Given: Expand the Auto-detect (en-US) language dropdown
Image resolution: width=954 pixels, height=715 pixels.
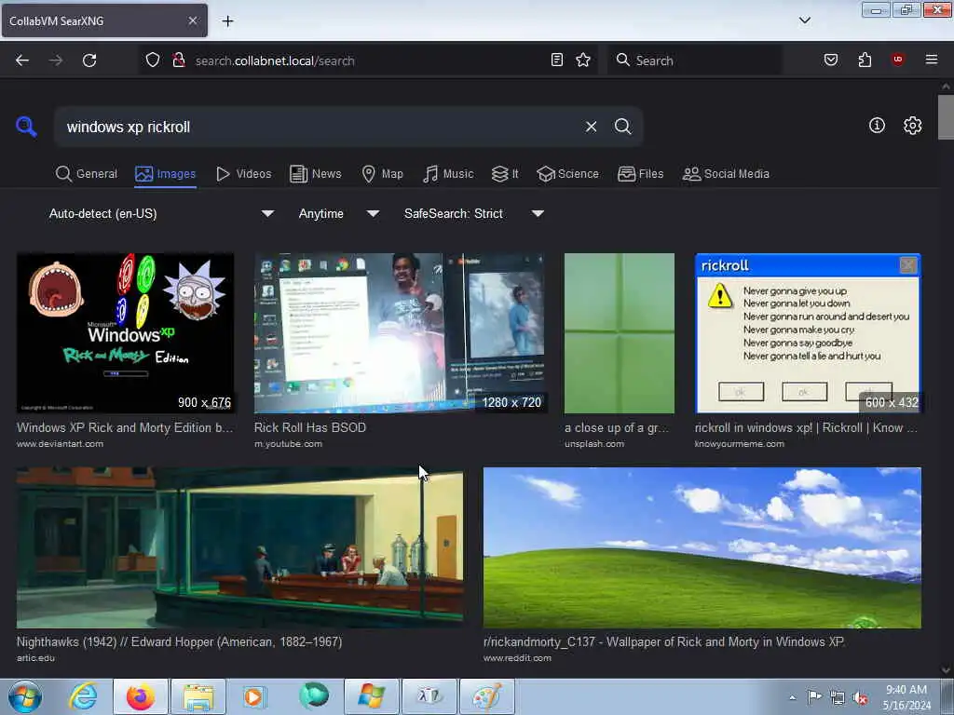Looking at the screenshot, I should [x=160, y=213].
